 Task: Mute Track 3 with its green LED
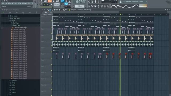[x=51, y=33]
